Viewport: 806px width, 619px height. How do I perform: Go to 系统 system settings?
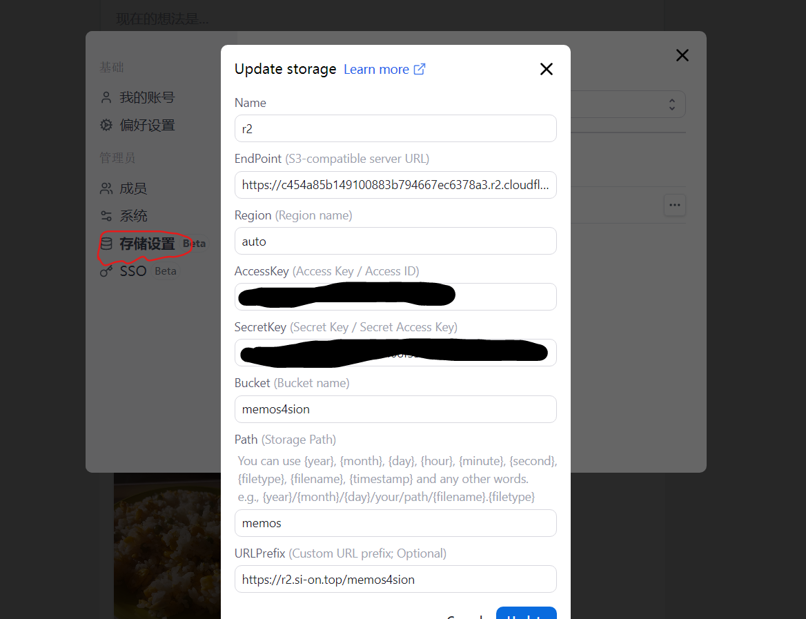tap(132, 216)
